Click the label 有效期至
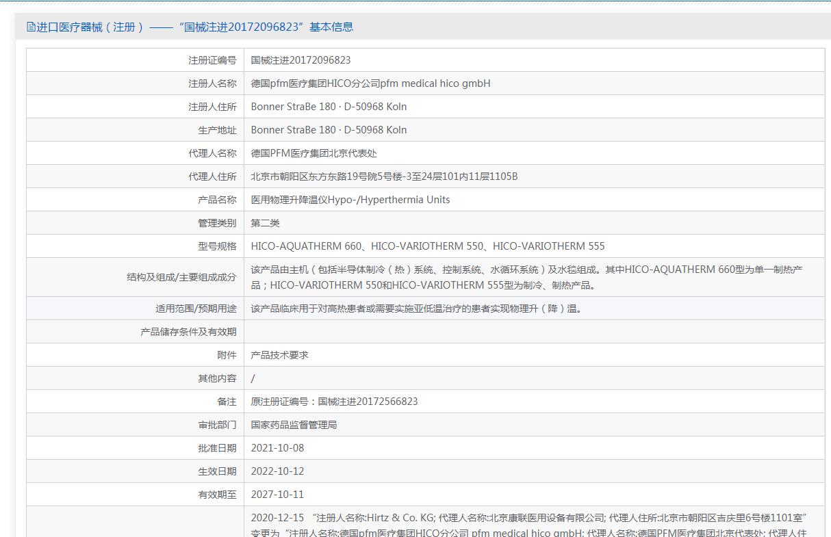This screenshot has height=537, width=831. [217, 495]
